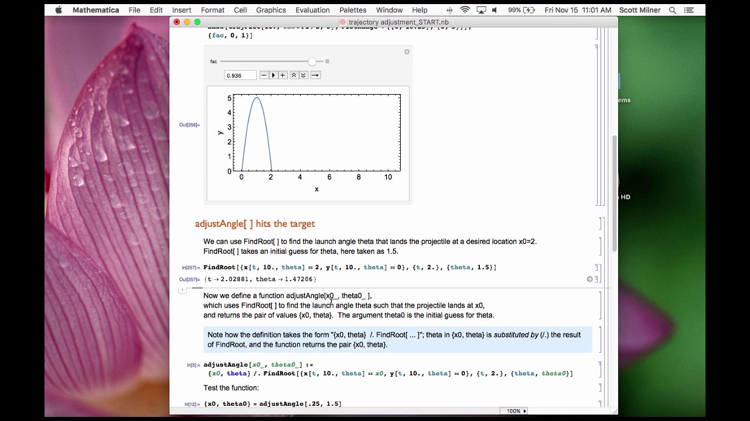Open the Scott Milner user menu
750x421 pixels.
(639, 10)
